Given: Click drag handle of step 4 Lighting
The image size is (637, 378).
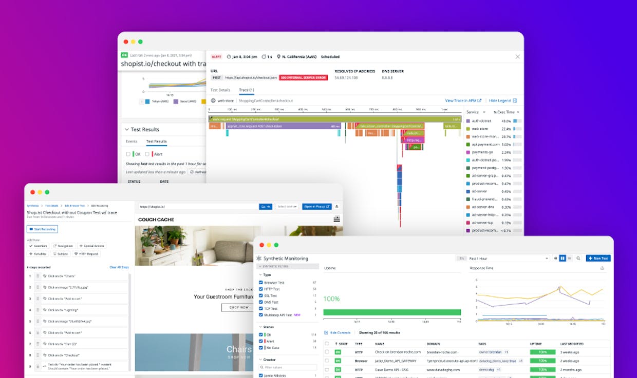Looking at the screenshot, I should pos(38,310).
